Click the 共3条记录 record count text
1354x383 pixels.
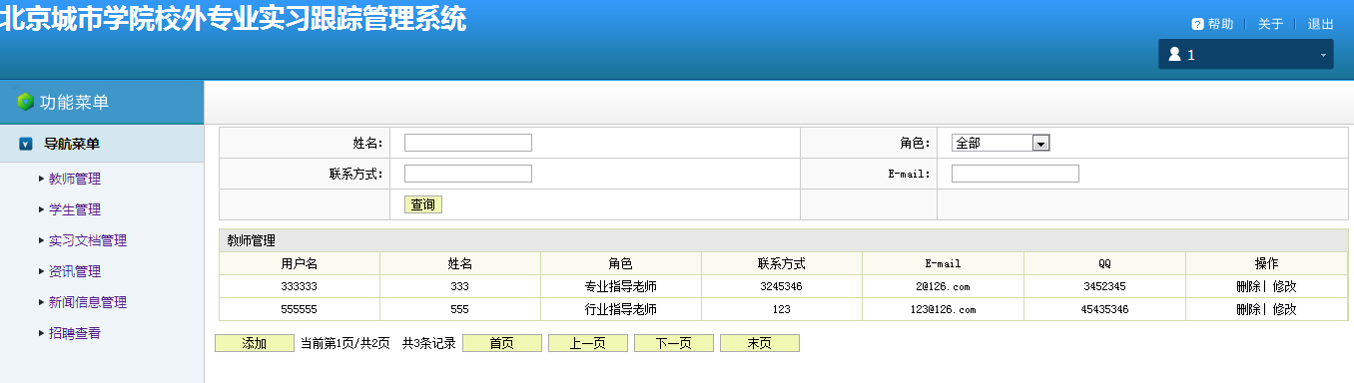428,343
